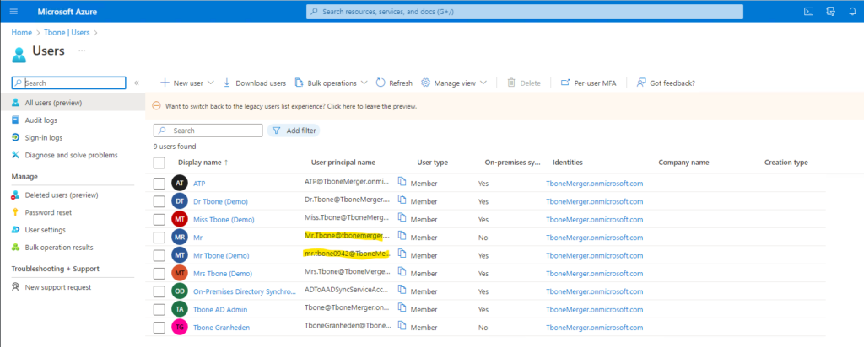The width and height of the screenshot is (864, 347).
Task: Copy Mrs Tbone (Demo) user principal name
Action: 402,273
